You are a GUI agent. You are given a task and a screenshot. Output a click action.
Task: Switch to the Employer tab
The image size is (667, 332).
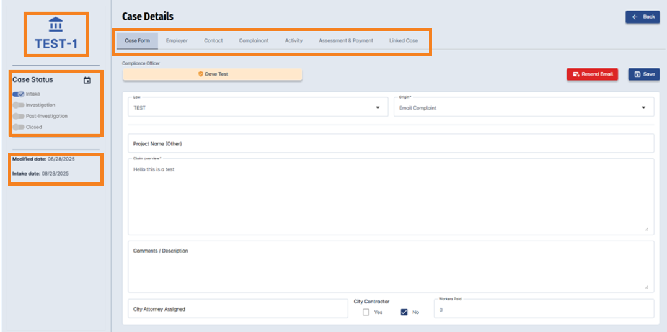pos(177,41)
